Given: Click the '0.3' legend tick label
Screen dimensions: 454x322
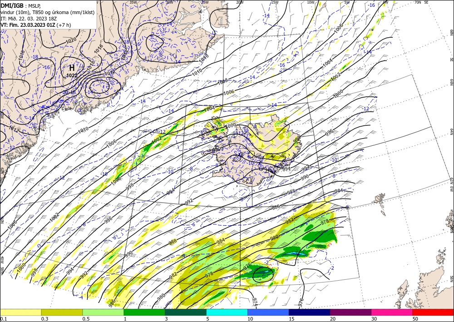Looking at the screenshot, I should pyautogui.click(x=44, y=319).
